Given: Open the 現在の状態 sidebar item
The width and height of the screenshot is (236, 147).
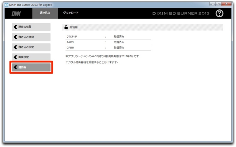Looking at the screenshot, I should click(31, 27).
